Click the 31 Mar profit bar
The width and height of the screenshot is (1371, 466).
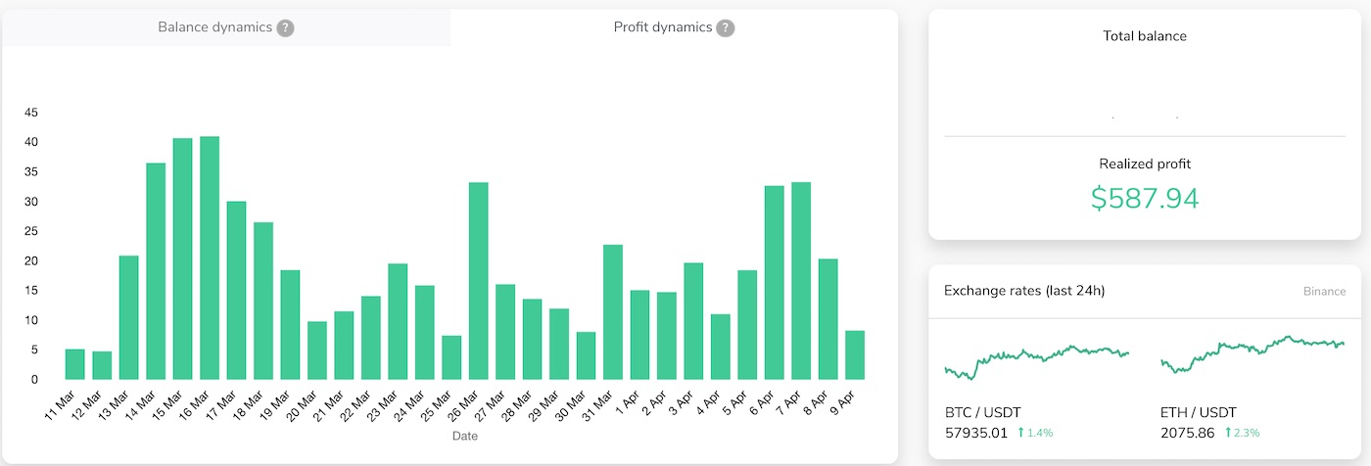tap(613, 311)
